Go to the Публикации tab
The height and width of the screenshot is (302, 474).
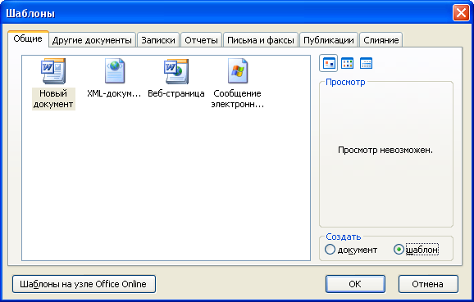click(x=329, y=40)
